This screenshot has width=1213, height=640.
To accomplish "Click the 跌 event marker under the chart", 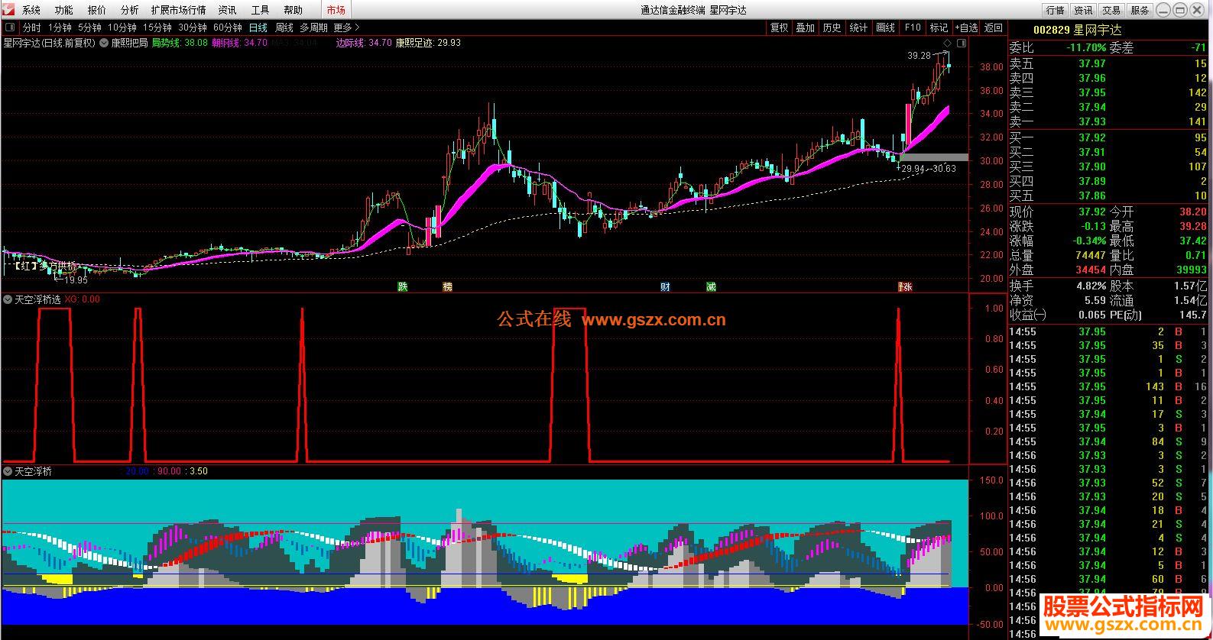I will click(403, 286).
